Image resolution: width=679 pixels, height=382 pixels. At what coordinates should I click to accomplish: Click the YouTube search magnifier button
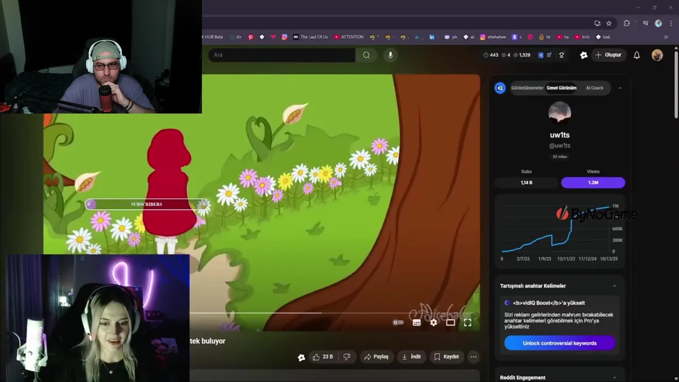[x=367, y=55]
